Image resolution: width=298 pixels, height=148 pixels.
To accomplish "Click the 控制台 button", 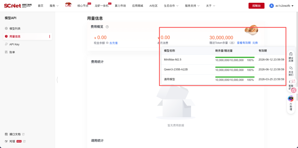I will 256,6.
